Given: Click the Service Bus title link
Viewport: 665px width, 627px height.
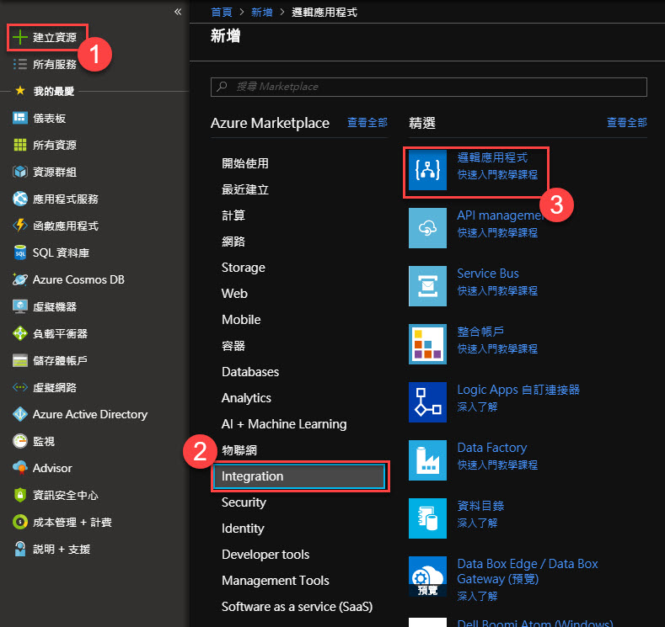Looking at the screenshot, I should tap(488, 274).
